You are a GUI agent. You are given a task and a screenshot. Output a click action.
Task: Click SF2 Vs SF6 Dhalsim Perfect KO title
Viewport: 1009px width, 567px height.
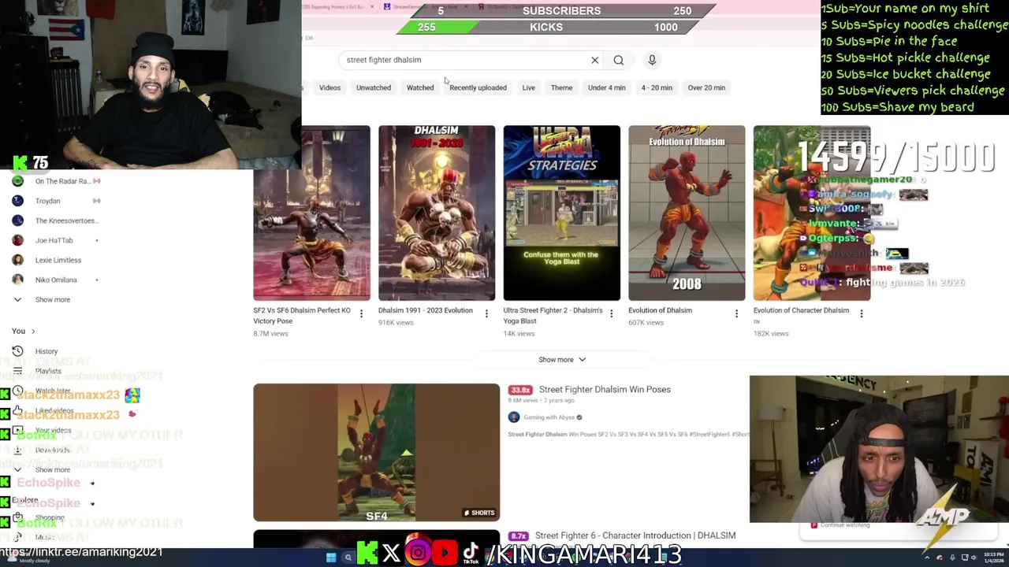(302, 316)
